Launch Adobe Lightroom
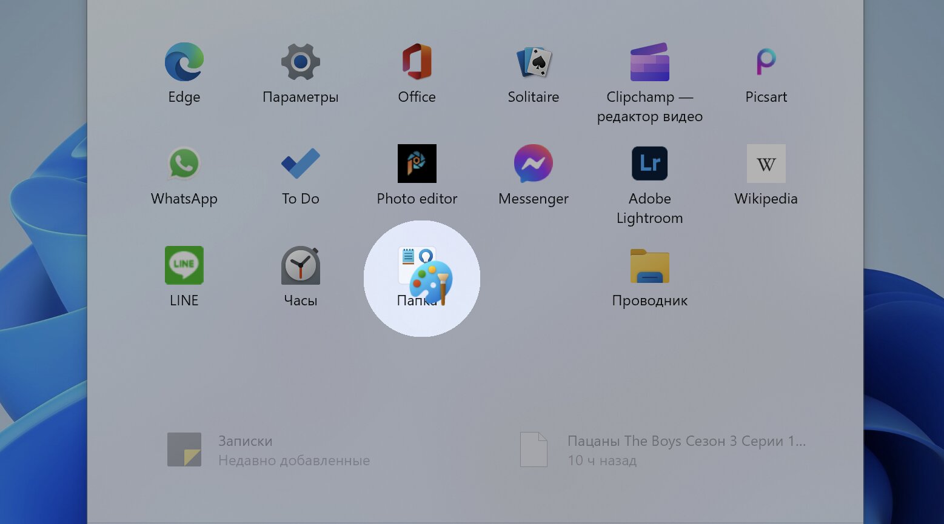 click(x=650, y=164)
